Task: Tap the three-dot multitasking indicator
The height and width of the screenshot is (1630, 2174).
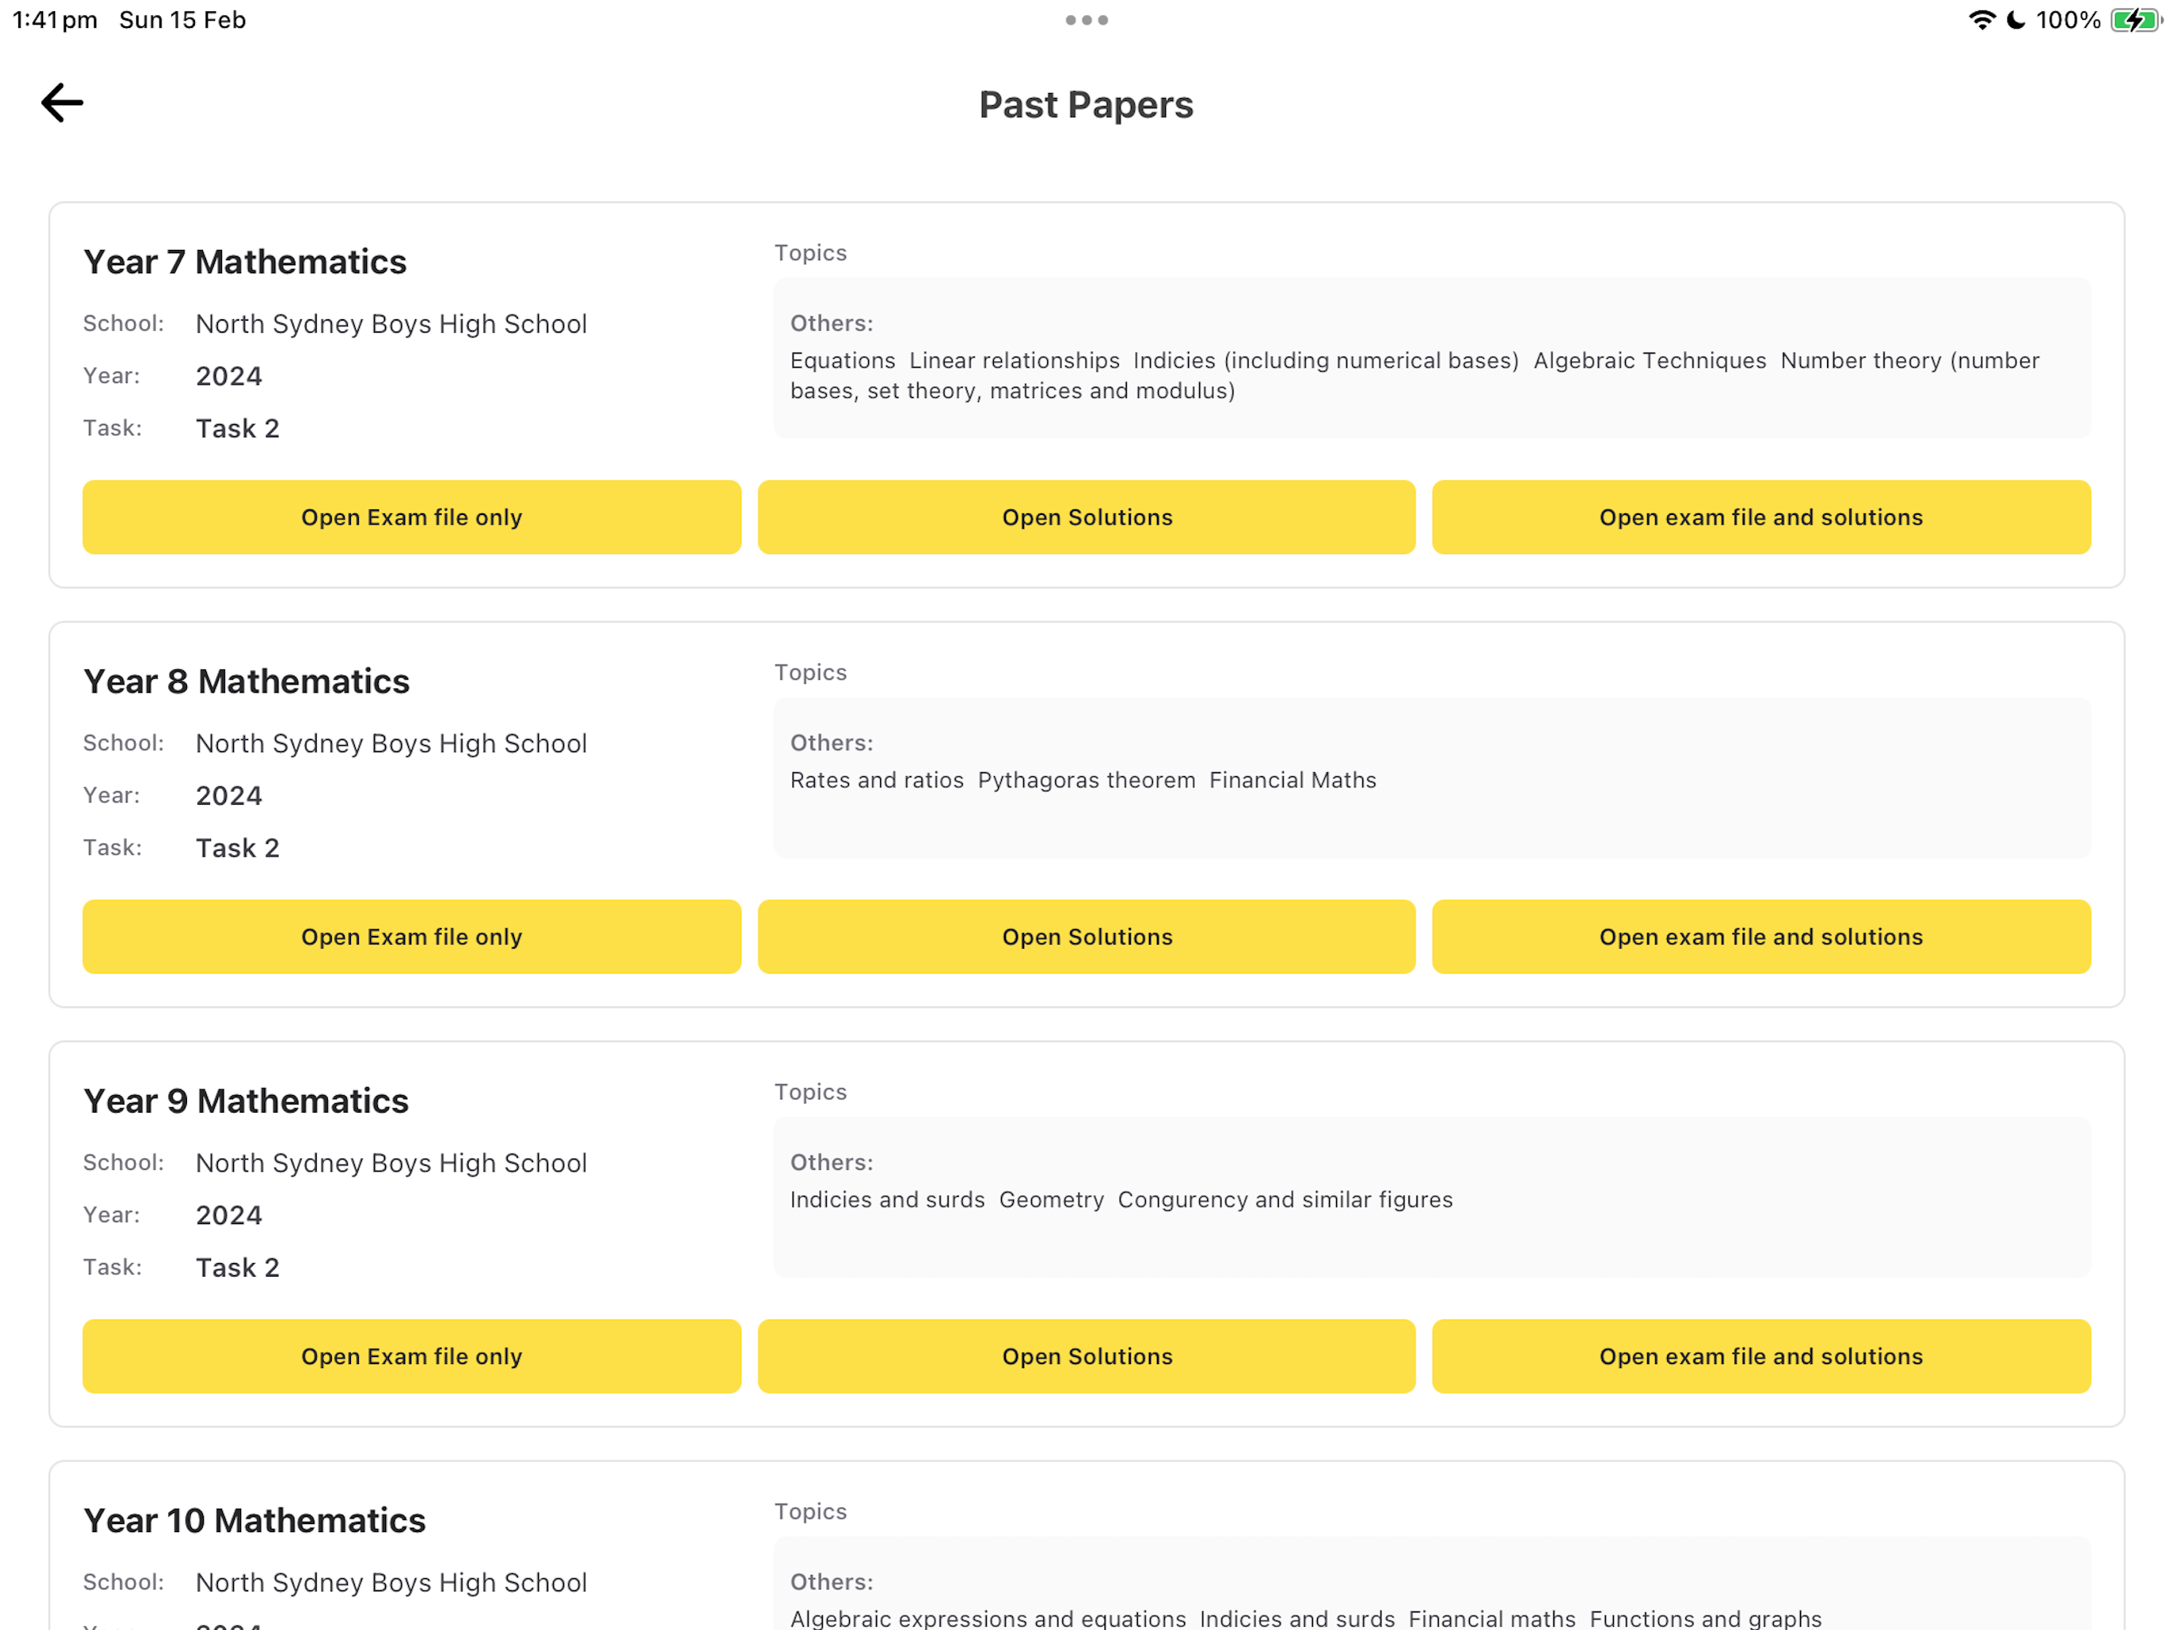Action: pyautogui.click(x=1086, y=20)
